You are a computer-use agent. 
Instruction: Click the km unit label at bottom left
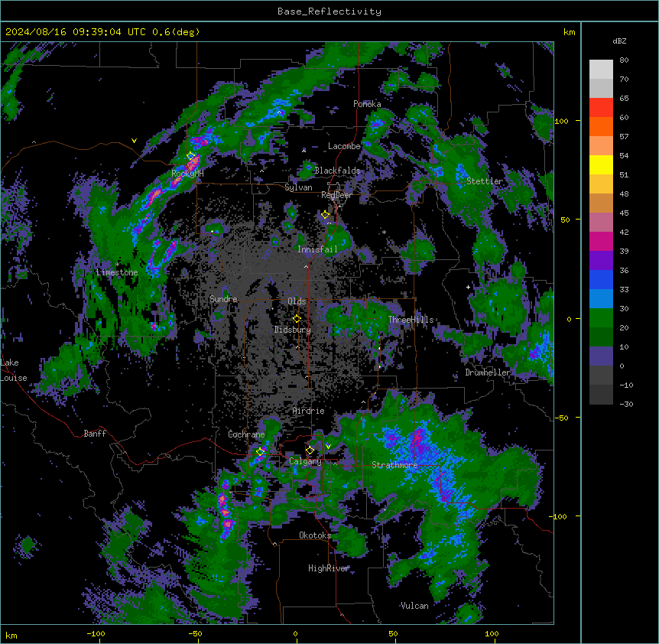coord(11,635)
